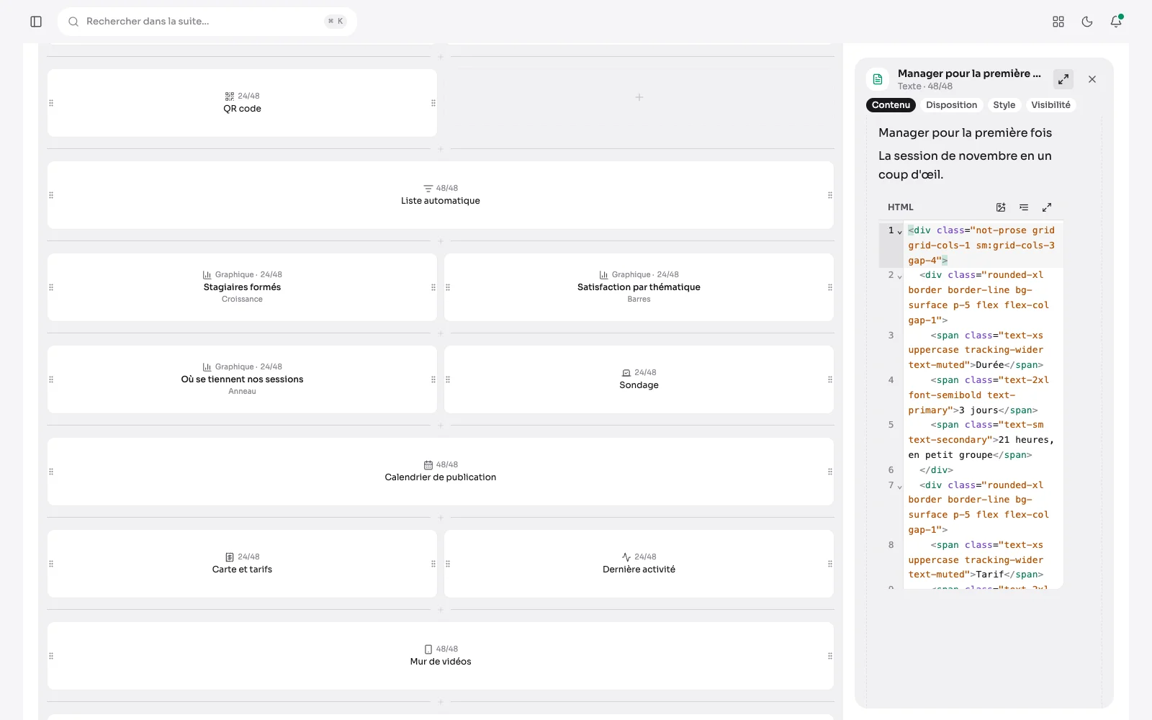Focus the 'Rechercher dans la suite...' search field
The image size is (1152, 720).
pyautogui.click(x=207, y=22)
